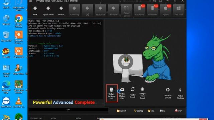Screen dimensions: 214x120
Task: Open the MTK module tab
Action: click(35, 11)
